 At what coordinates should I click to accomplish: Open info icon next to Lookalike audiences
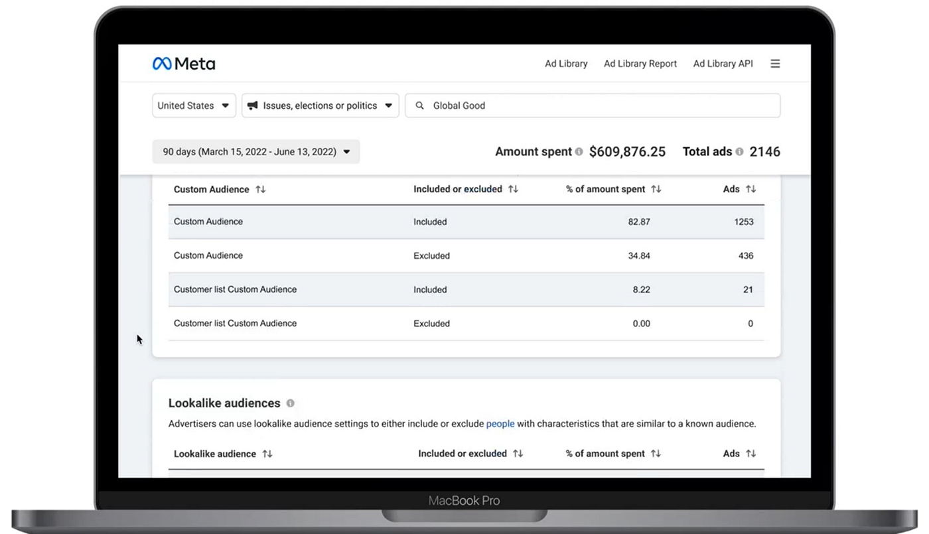click(290, 403)
